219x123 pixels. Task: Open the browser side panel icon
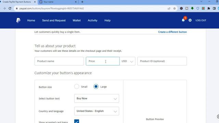tap(214, 8)
